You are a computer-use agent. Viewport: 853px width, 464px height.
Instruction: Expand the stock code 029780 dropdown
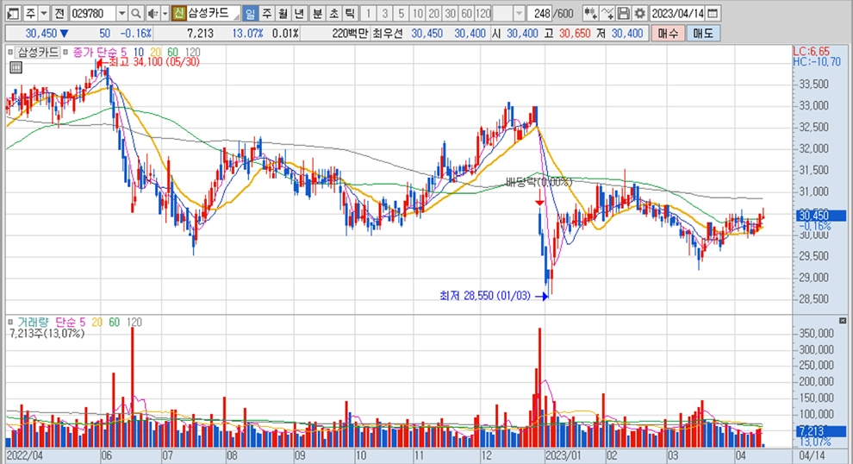121,14
